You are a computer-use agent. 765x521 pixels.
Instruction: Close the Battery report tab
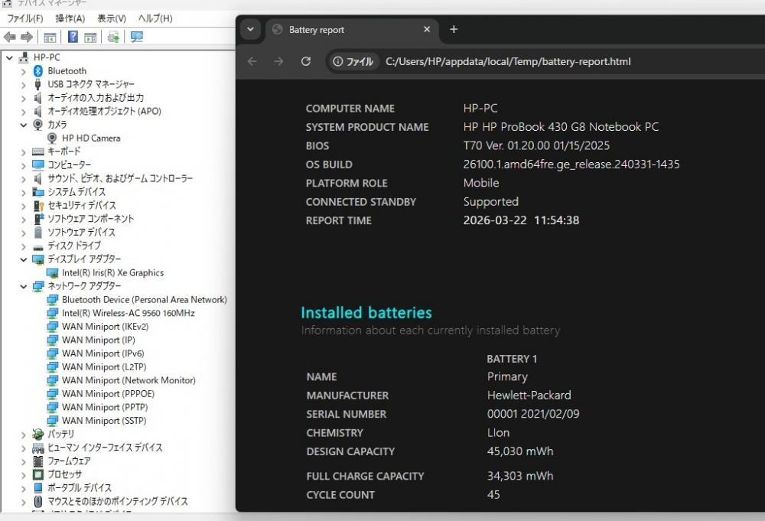click(427, 30)
